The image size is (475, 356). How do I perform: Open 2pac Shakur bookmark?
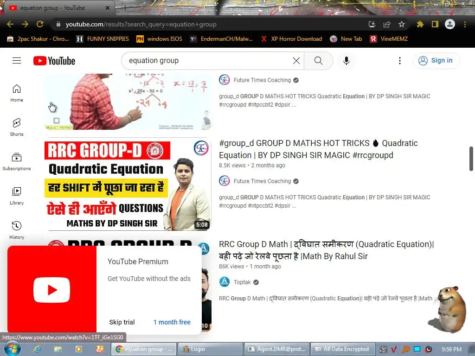38,39
